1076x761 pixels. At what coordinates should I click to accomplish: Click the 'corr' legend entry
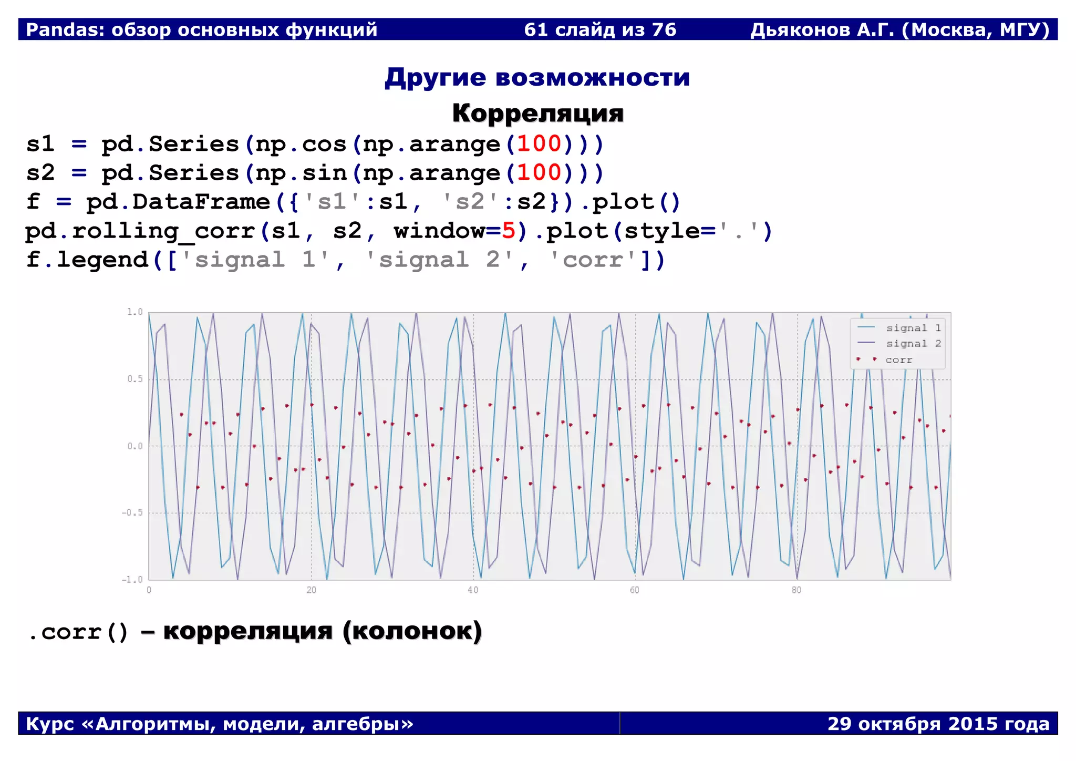point(899,360)
